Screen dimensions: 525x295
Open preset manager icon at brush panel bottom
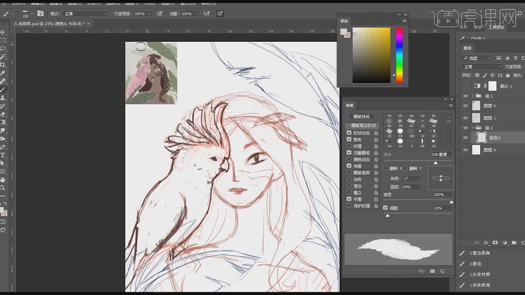point(432,271)
